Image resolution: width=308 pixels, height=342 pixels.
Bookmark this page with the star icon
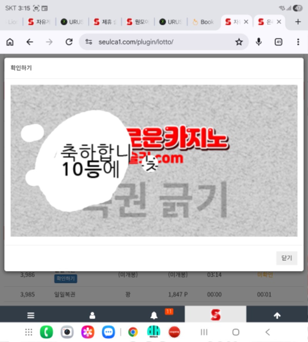point(239,42)
